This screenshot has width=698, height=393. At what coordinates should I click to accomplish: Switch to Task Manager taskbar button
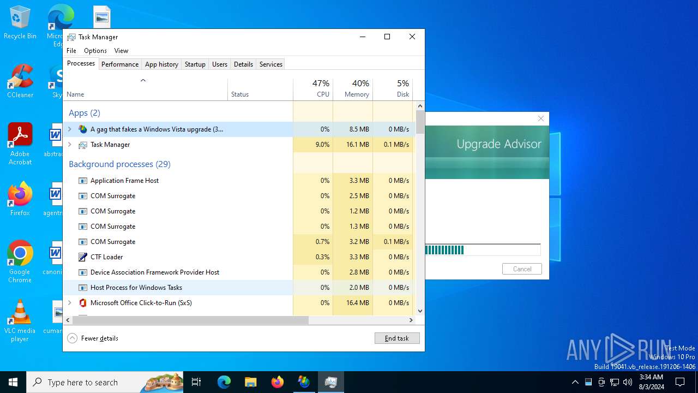point(330,382)
